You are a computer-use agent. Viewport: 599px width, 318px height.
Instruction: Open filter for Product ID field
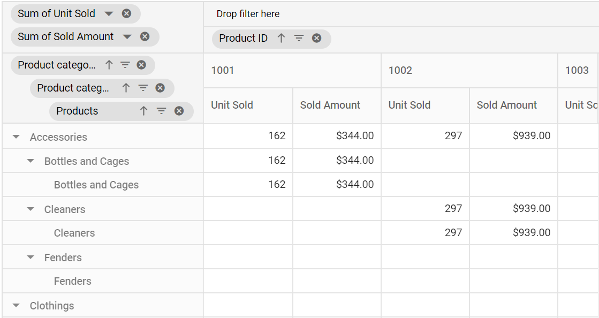[x=299, y=38]
